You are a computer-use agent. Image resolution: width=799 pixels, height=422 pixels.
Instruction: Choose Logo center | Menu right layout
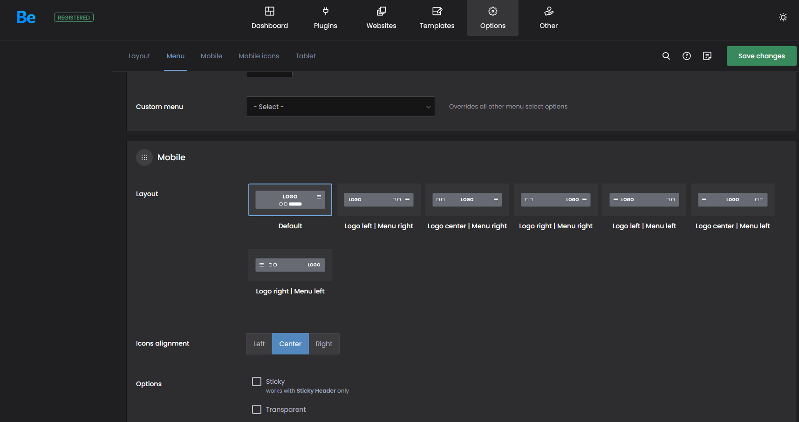pos(467,200)
